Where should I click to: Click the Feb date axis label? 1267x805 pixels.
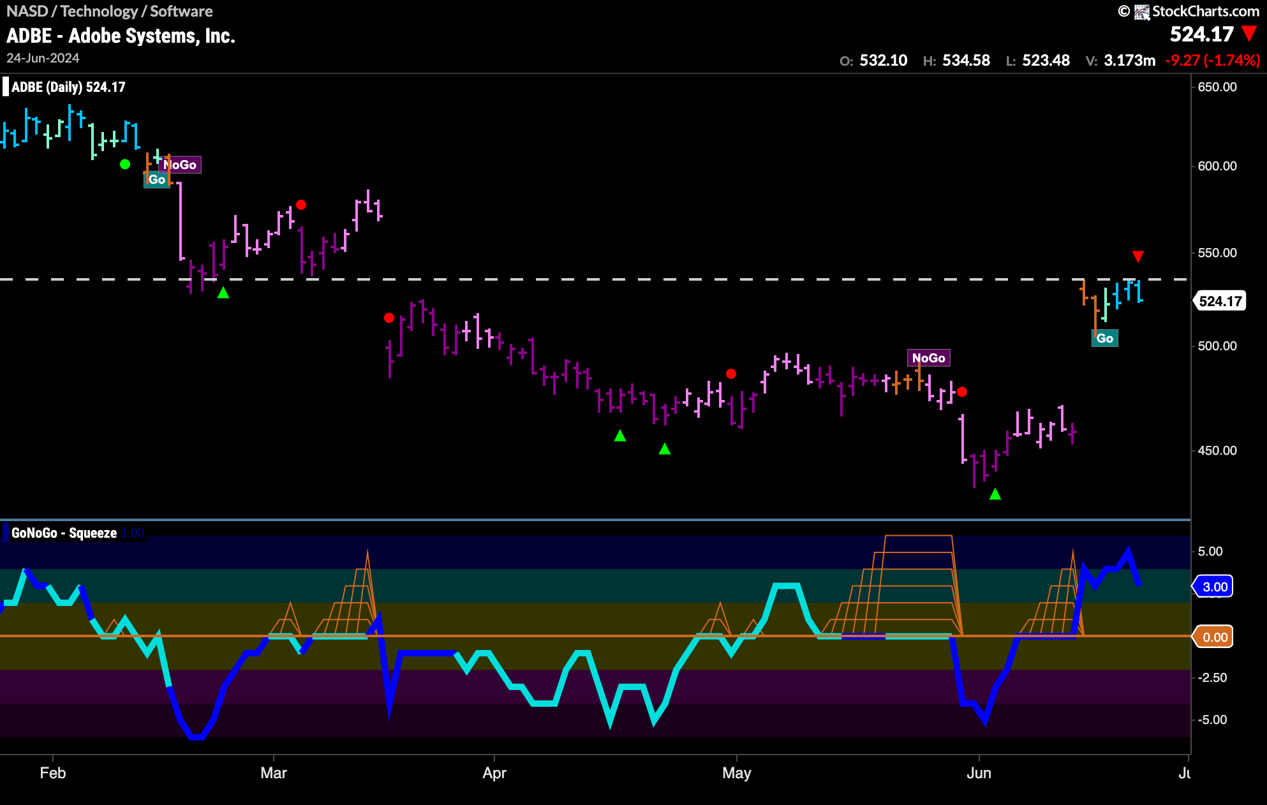click(x=52, y=773)
